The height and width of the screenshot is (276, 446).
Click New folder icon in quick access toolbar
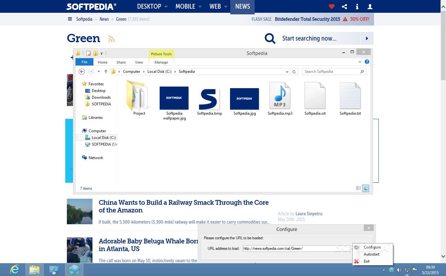pos(95,53)
